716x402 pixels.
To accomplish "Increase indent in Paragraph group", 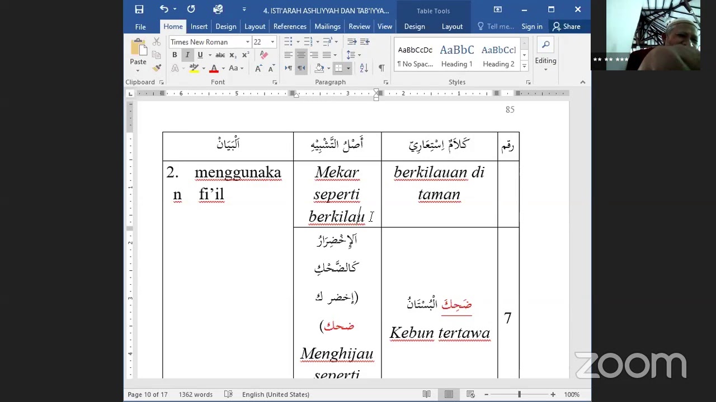I will pos(365,42).
